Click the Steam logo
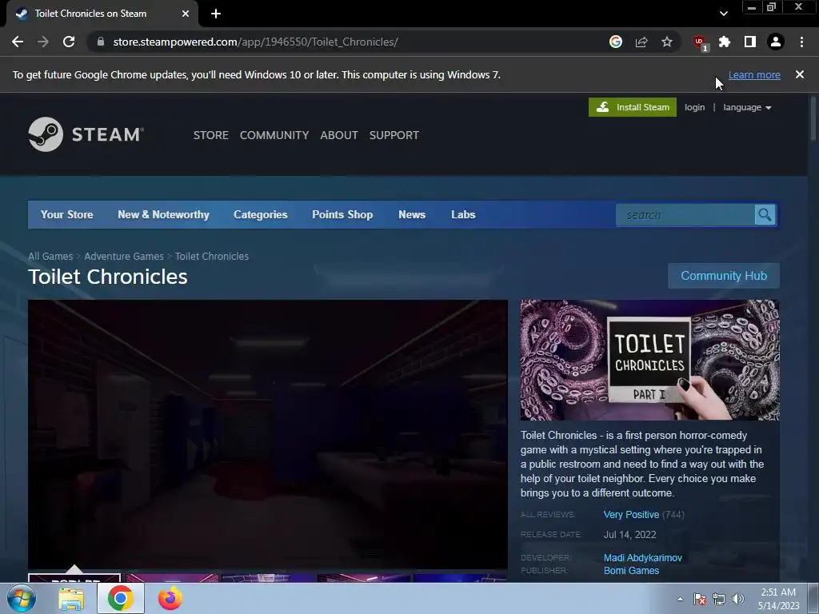 point(86,134)
